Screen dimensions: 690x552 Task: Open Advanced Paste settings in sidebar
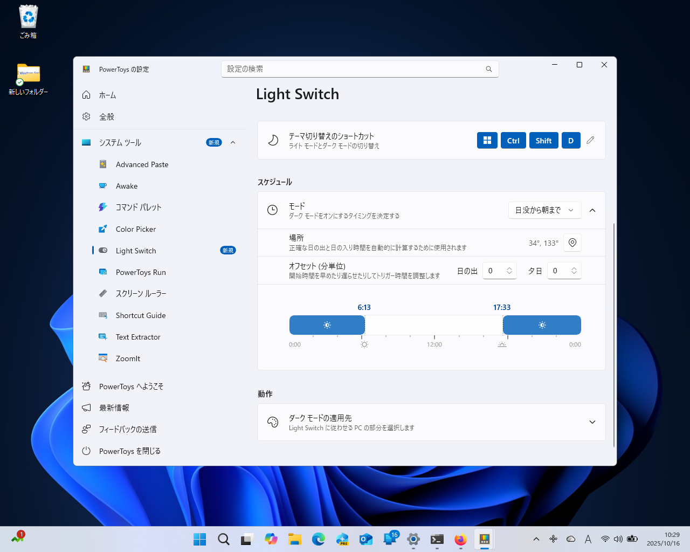pyautogui.click(x=142, y=164)
